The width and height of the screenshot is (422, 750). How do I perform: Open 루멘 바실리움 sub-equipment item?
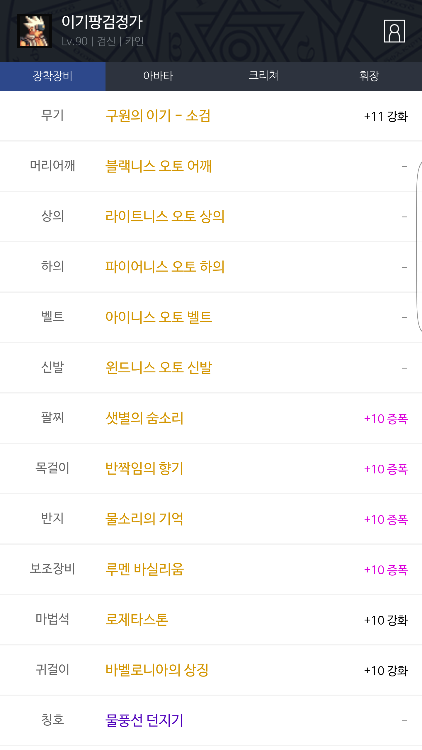pyautogui.click(x=144, y=569)
